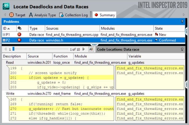Click the New state flag icon on P1
189x125 pixels.
[156, 35]
